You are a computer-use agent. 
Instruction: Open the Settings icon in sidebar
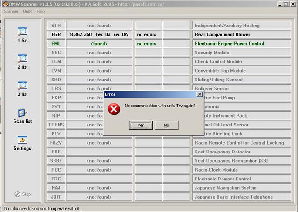click(x=22, y=140)
